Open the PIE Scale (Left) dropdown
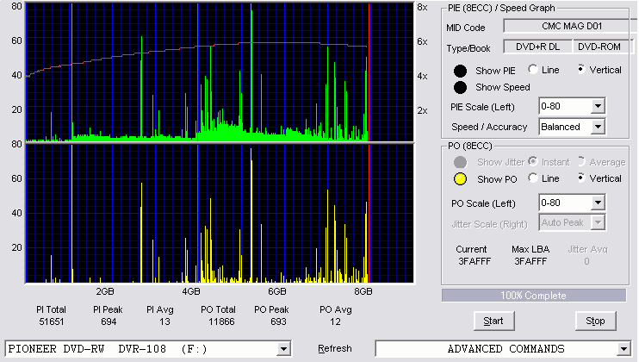 (598, 106)
